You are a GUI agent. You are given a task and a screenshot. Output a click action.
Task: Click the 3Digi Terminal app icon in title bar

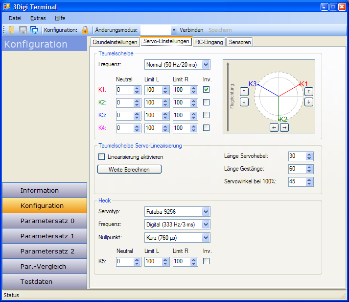(7, 7)
